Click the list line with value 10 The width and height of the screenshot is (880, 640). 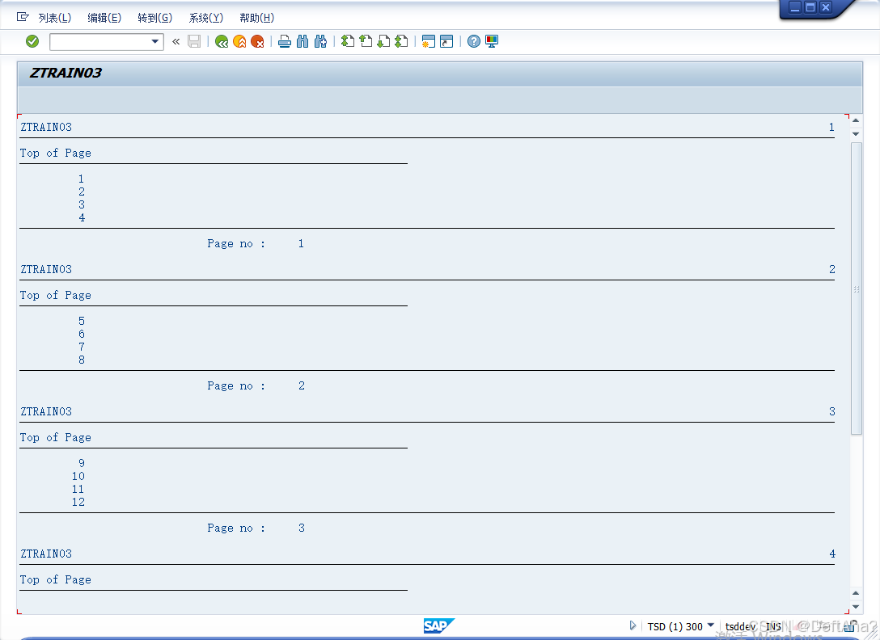78,476
